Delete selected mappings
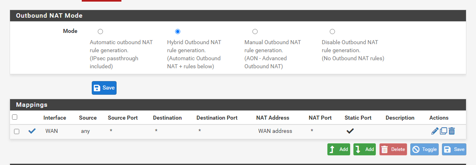 [393, 149]
